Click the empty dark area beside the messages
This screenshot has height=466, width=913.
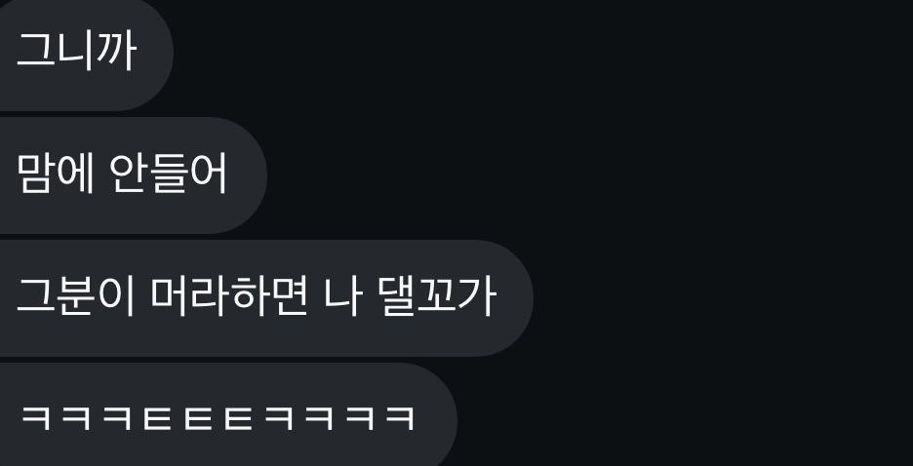722,233
